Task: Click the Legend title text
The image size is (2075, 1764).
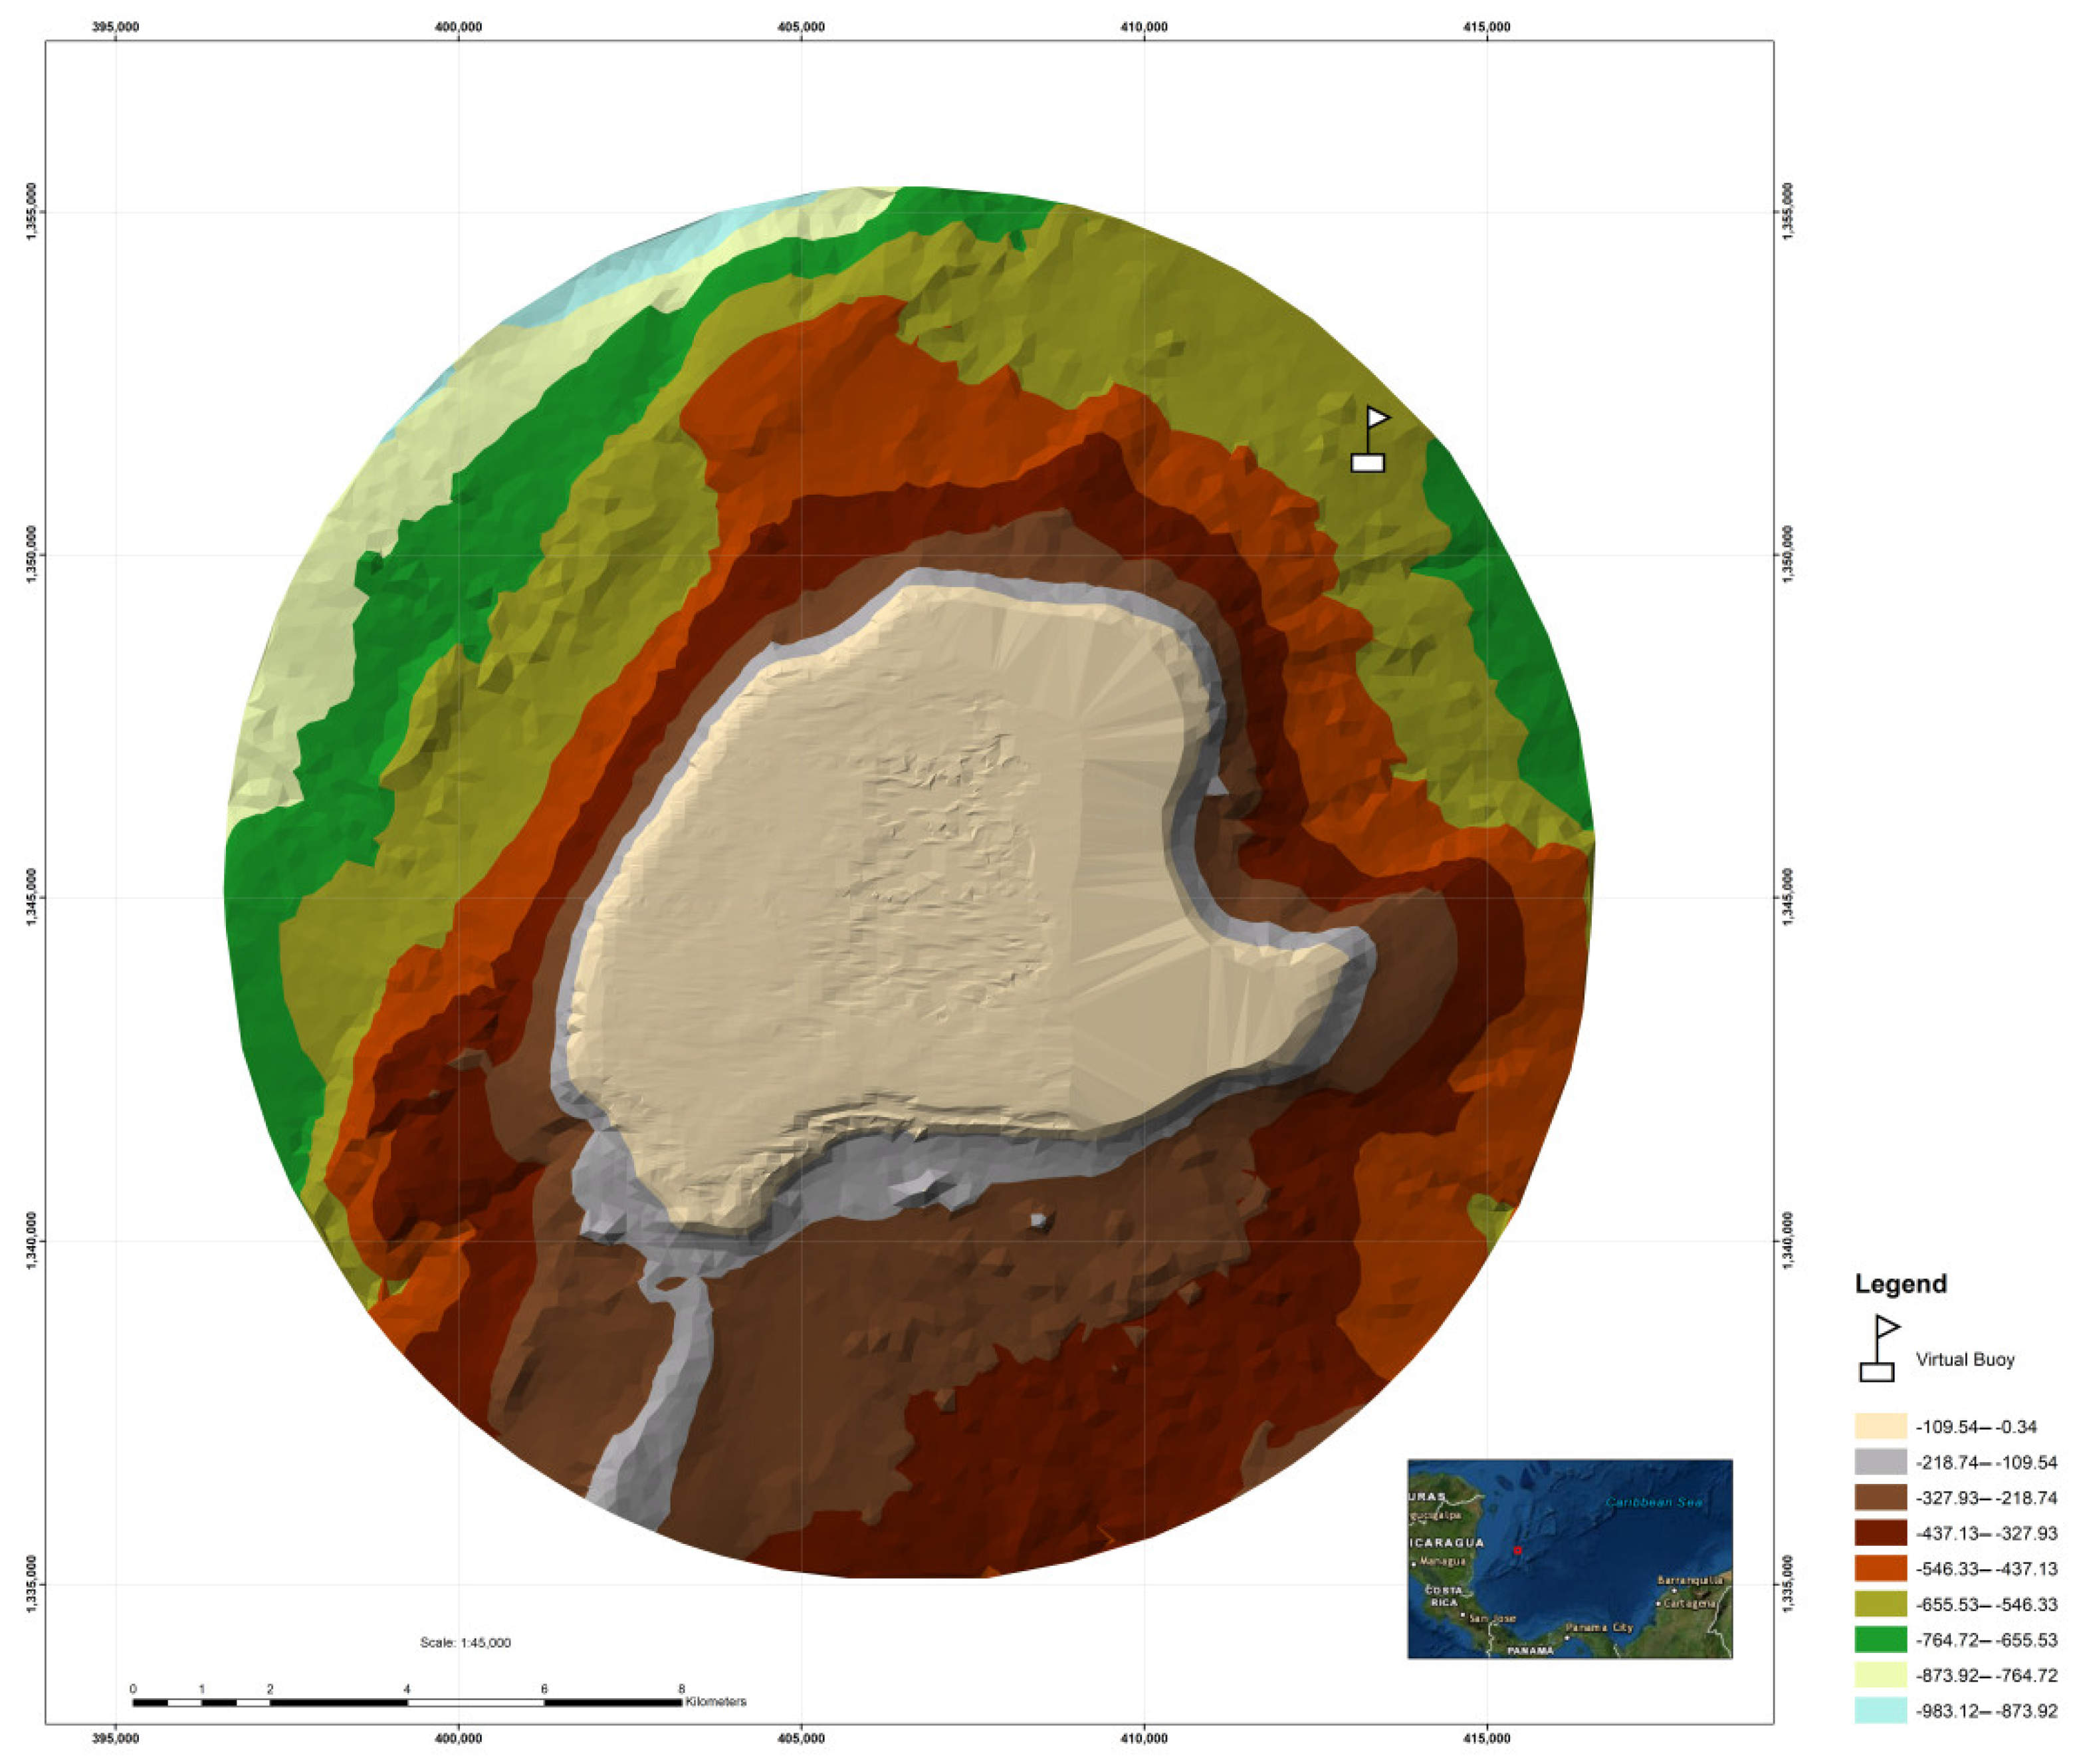Action: [1900, 1284]
